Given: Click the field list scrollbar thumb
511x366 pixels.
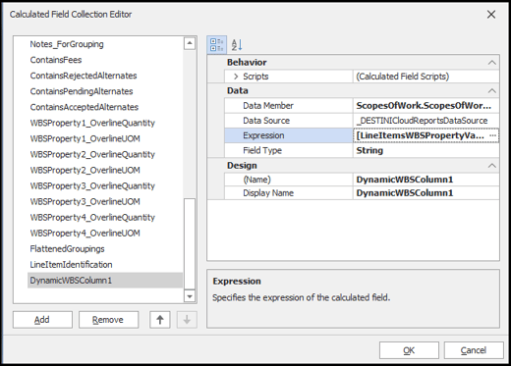Looking at the screenshot, I should (190, 243).
